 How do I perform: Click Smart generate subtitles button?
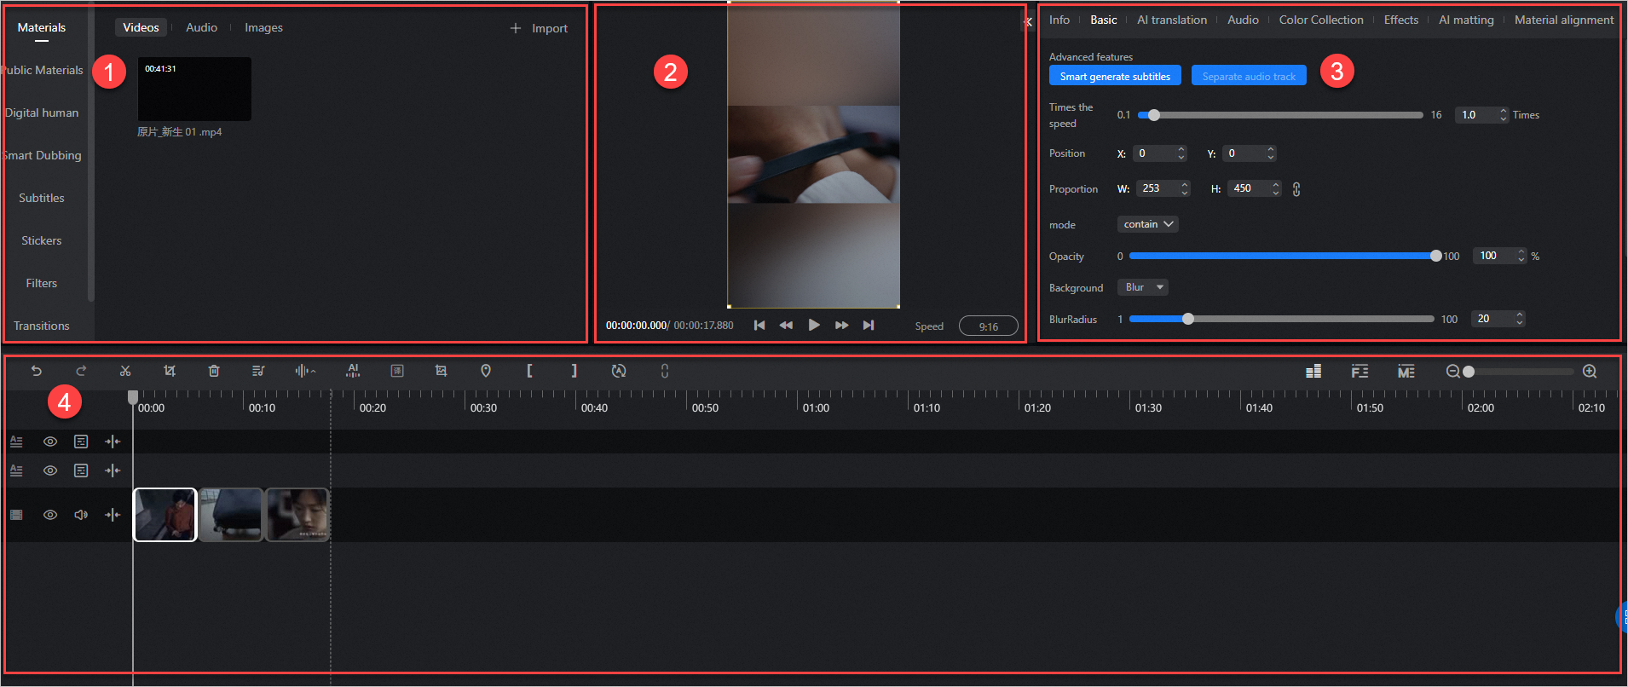click(1115, 76)
